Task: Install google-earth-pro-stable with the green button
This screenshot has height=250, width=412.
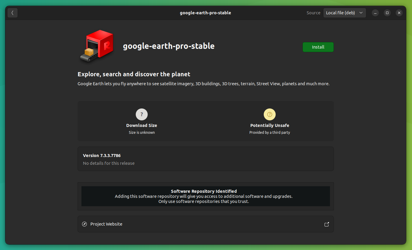Action: [x=318, y=47]
